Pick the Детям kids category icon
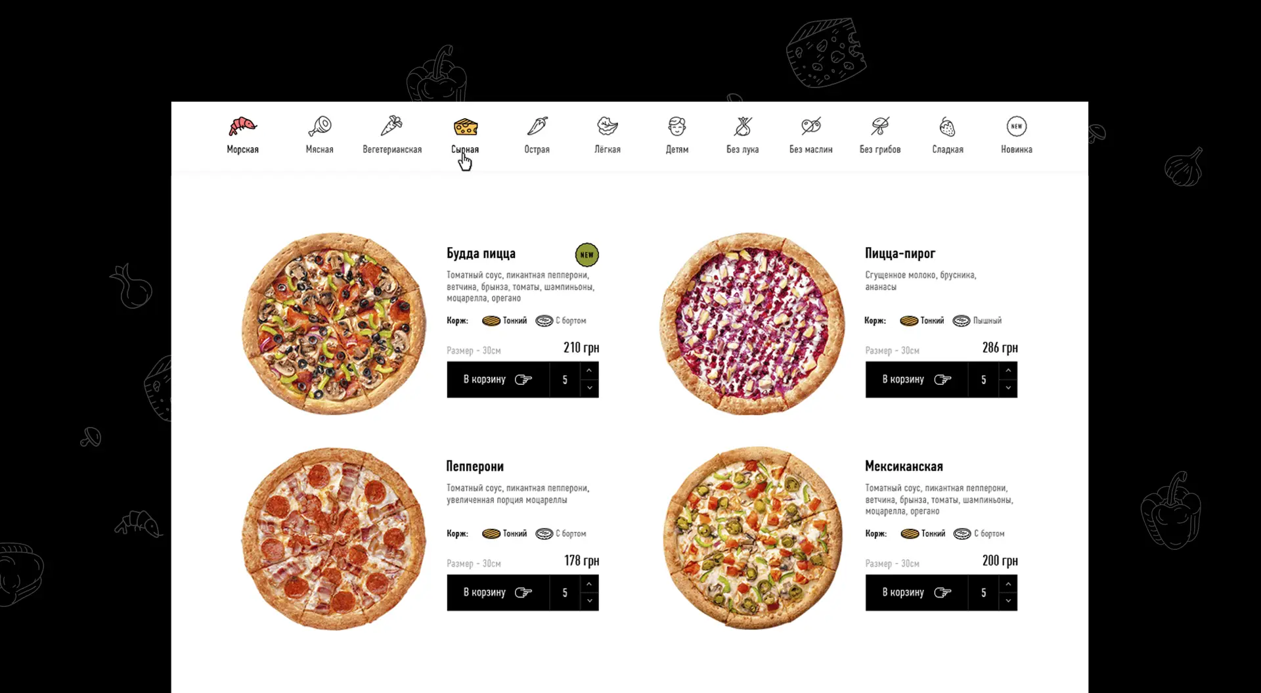 coord(677,125)
